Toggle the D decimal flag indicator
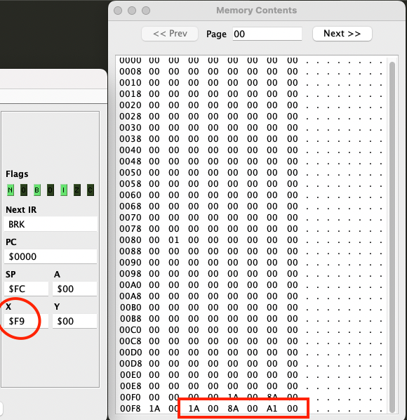Image resolution: width=407 pixels, height=420 pixels. coord(51,190)
